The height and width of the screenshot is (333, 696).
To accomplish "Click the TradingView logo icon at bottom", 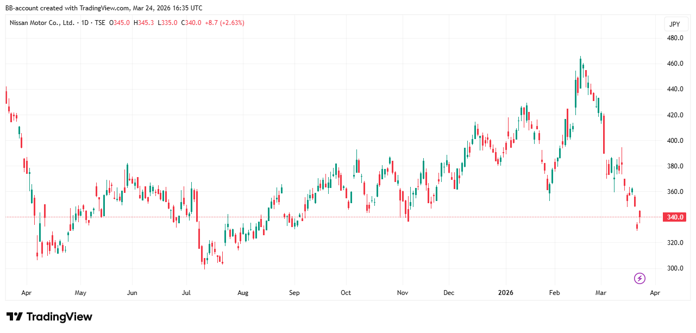I will [x=14, y=317].
